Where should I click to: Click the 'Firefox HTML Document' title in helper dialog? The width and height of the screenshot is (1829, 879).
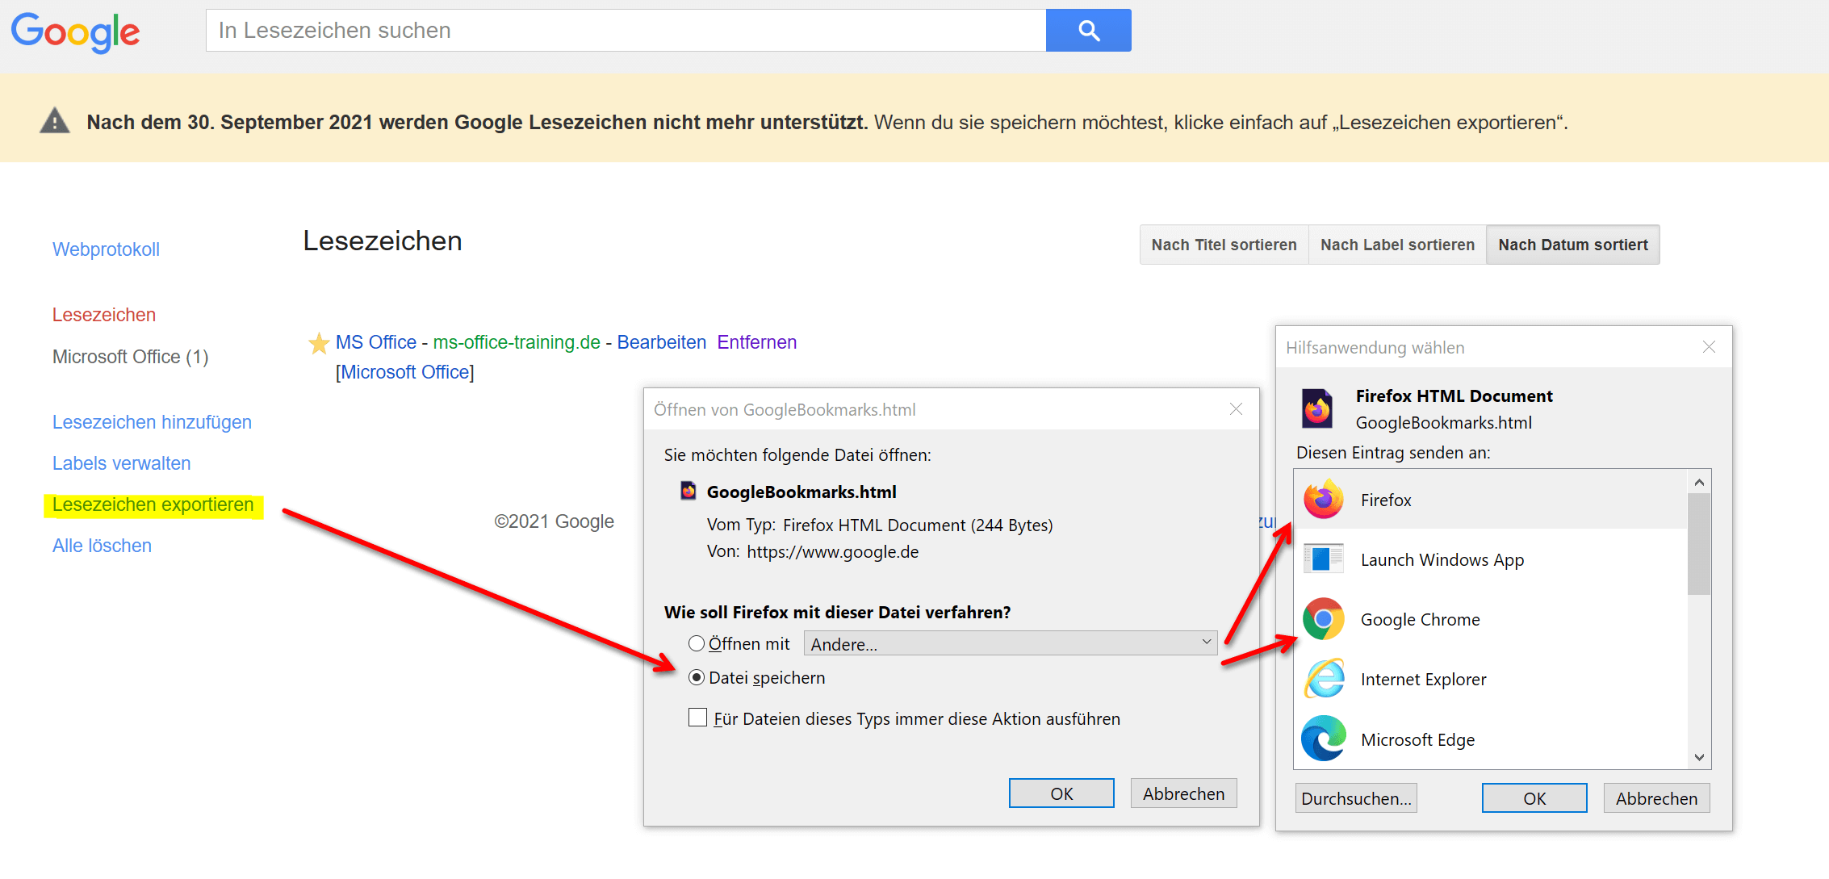coord(1454,396)
